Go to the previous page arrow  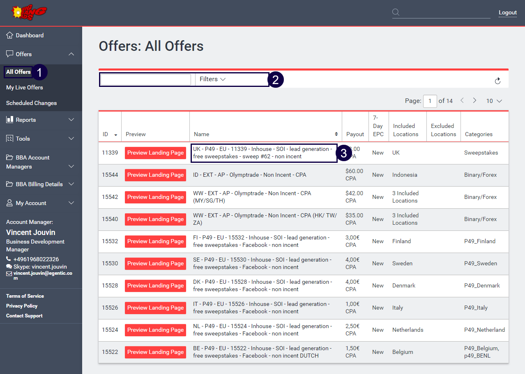pyautogui.click(x=462, y=100)
